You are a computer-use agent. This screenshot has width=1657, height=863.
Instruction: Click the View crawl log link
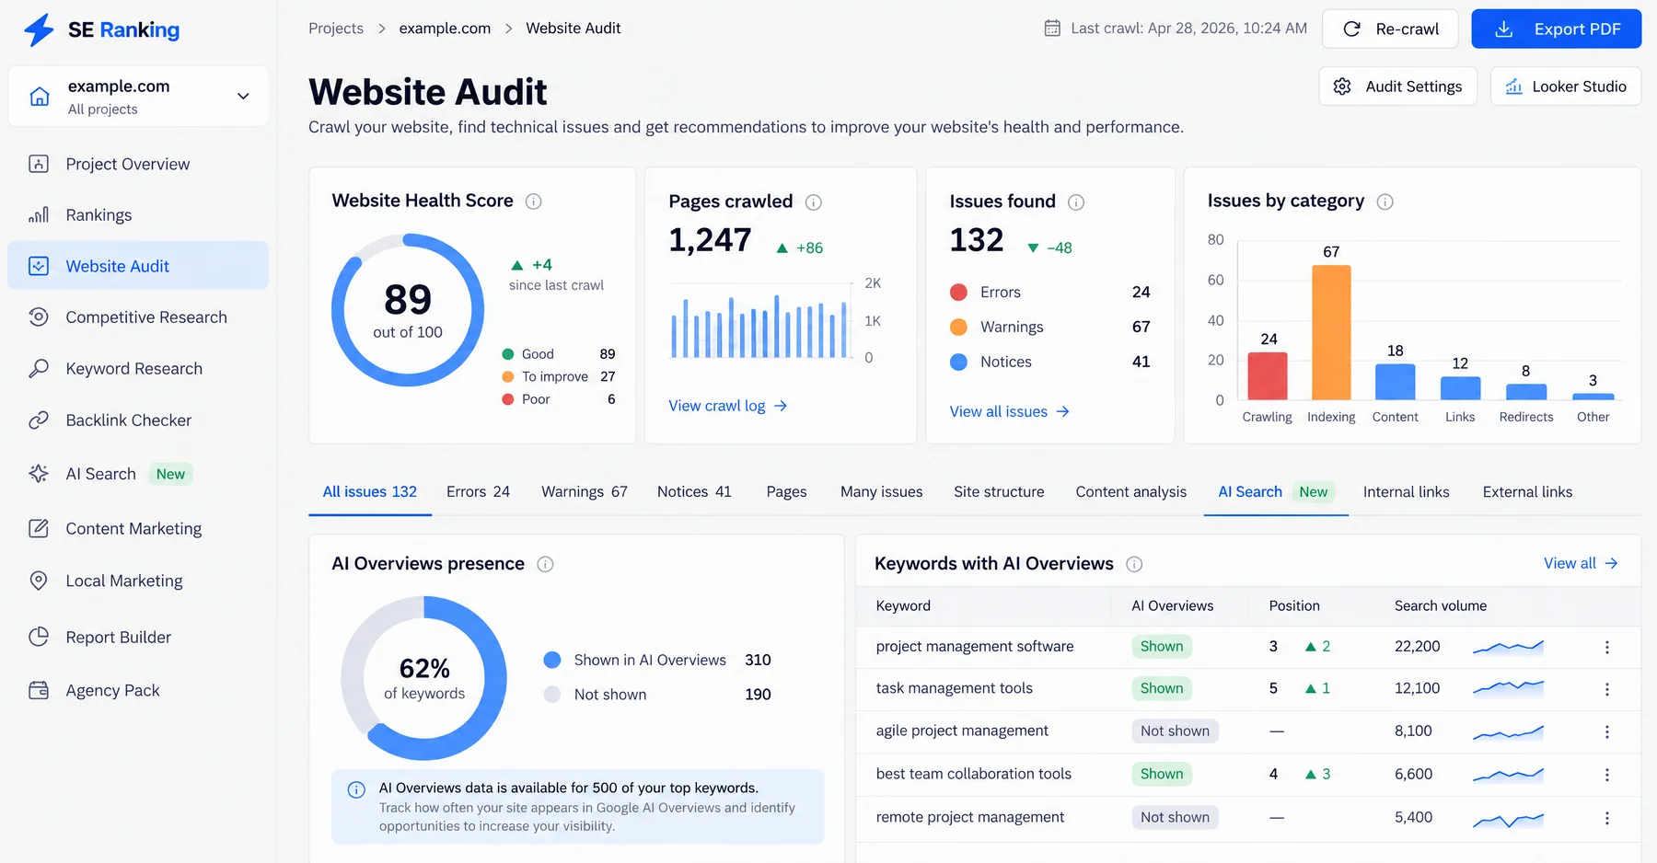(x=727, y=406)
